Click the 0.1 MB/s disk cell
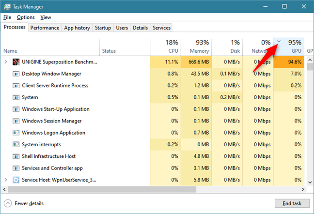Screen dimensions: 314x214 (227, 74)
